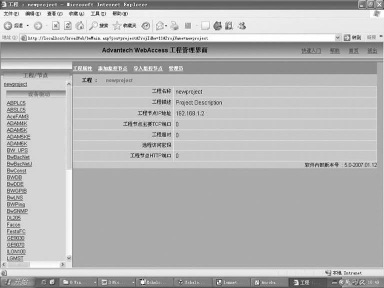This screenshot has width=384, height=288.
Task: Open the Back button history dropdown arrow
Action: click(27, 25)
